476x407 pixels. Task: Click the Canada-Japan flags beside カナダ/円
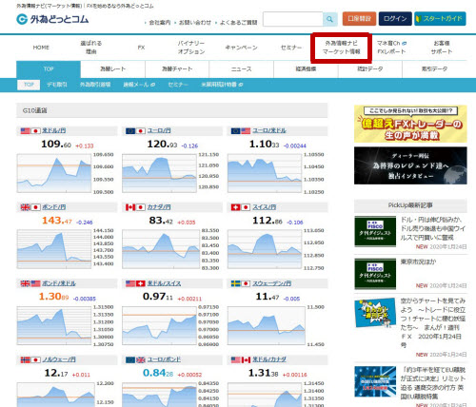click(x=135, y=207)
